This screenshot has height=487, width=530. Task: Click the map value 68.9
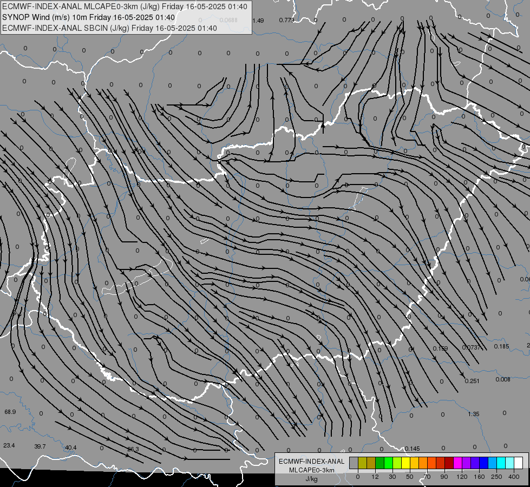10,412
